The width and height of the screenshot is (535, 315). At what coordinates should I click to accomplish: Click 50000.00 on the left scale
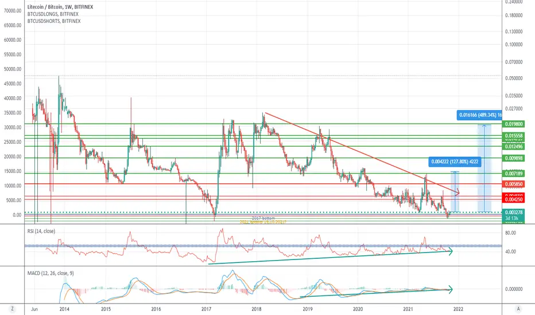tap(13, 69)
